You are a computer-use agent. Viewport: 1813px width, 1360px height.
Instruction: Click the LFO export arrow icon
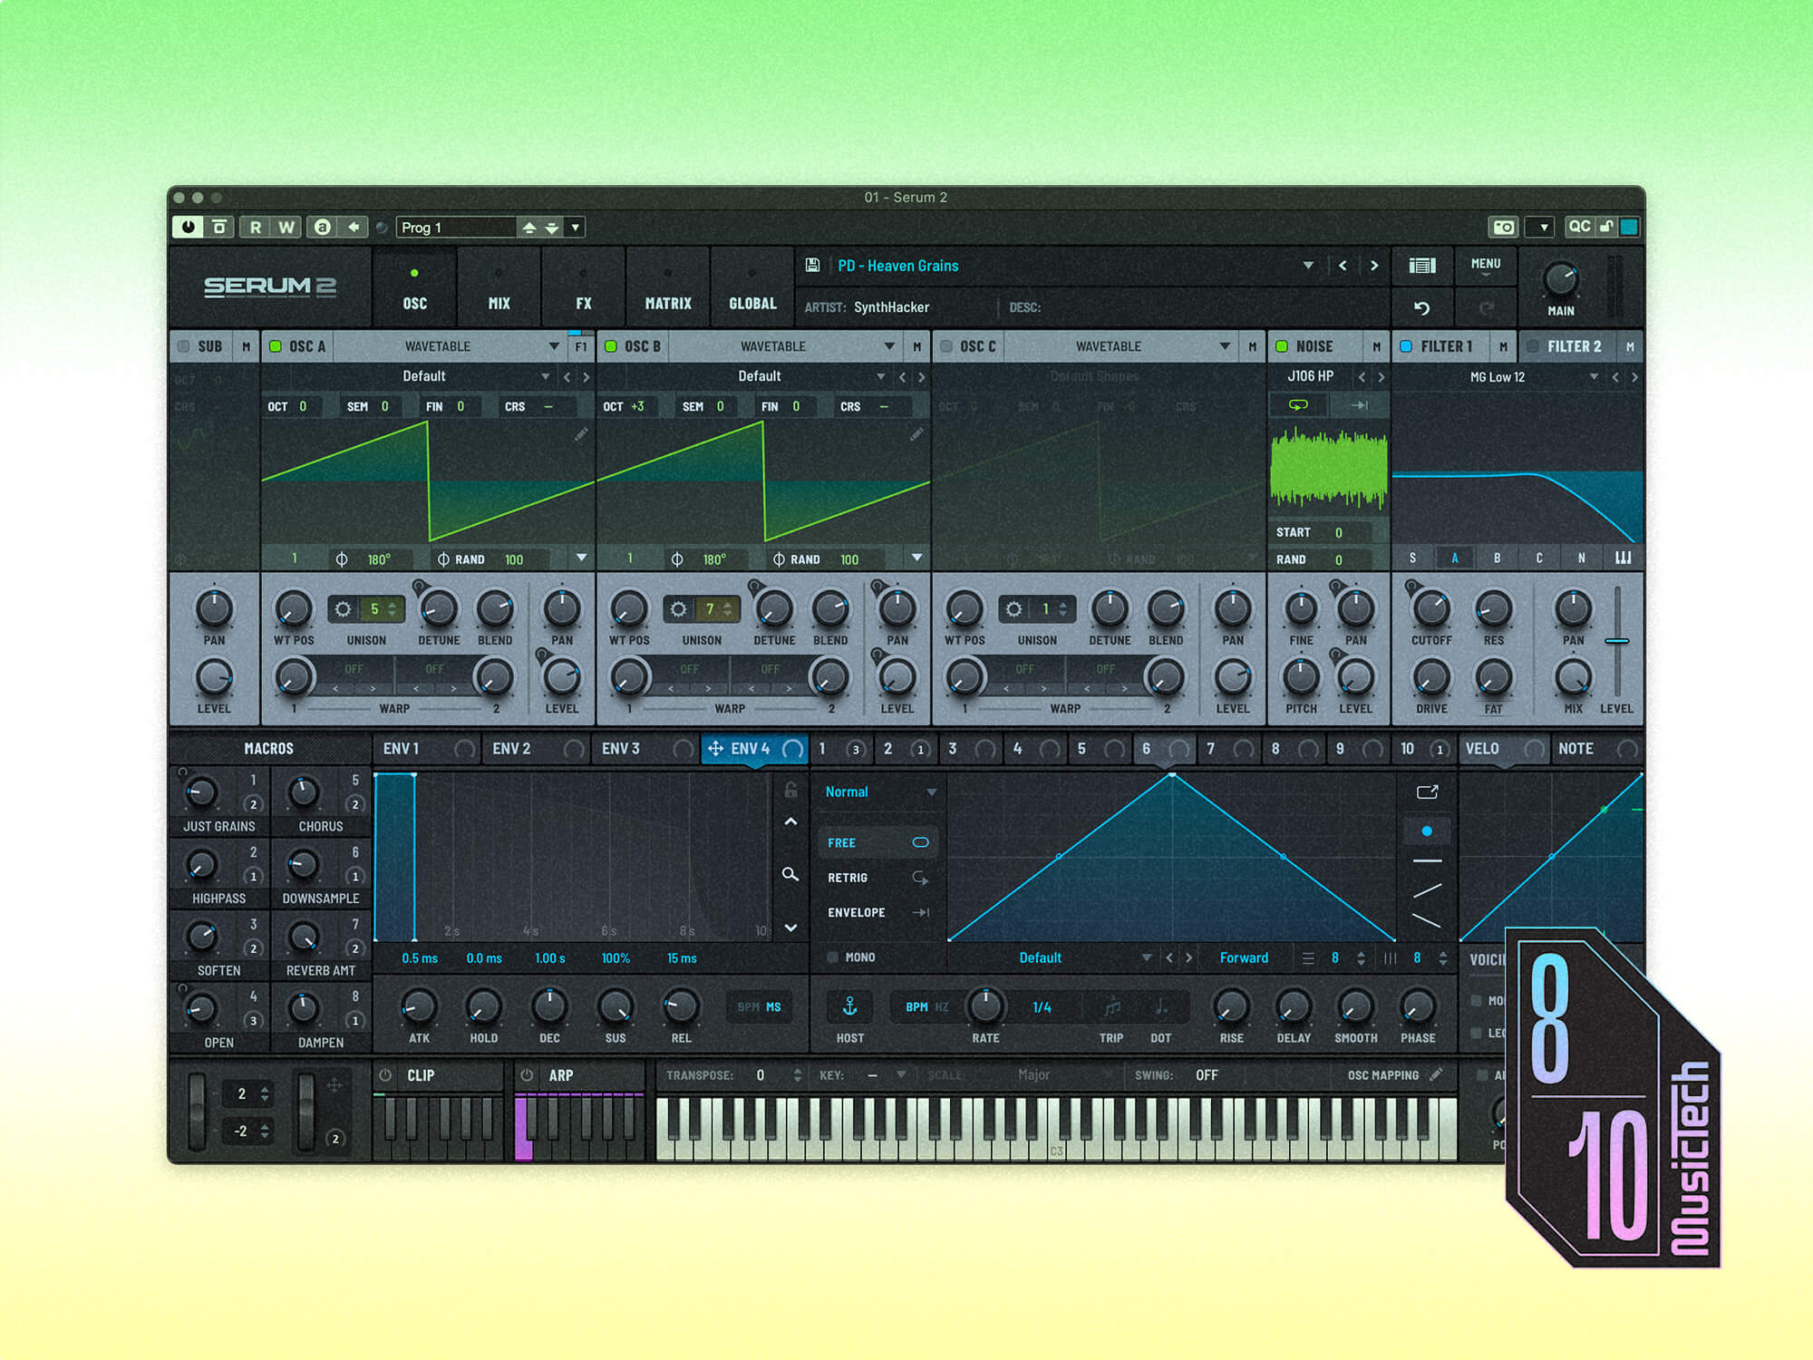pos(1427,792)
